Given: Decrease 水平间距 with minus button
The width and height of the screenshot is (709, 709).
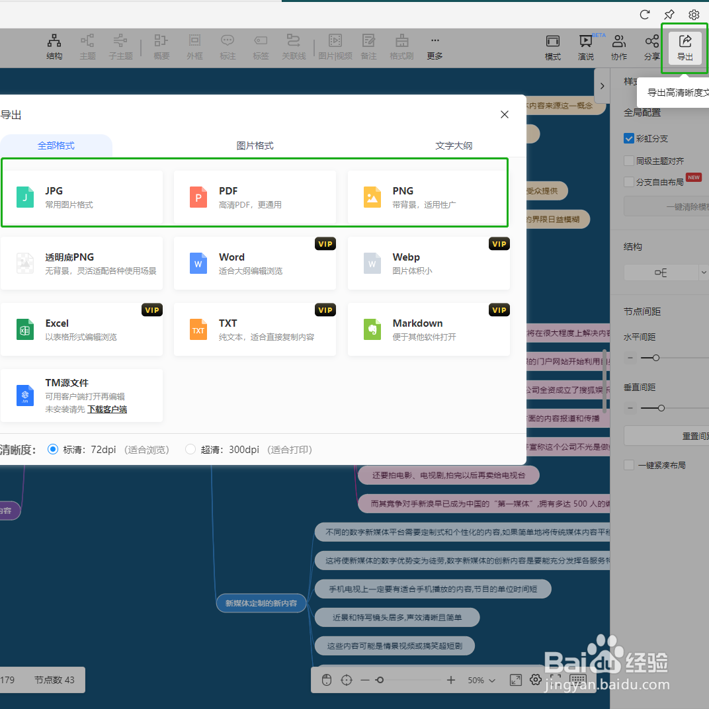Looking at the screenshot, I should pyautogui.click(x=630, y=358).
